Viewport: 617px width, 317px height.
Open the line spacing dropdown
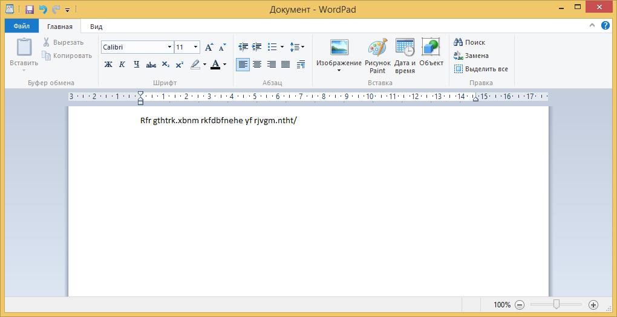click(x=297, y=47)
